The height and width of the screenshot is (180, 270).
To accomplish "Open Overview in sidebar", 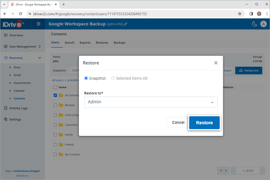I will (16, 35).
